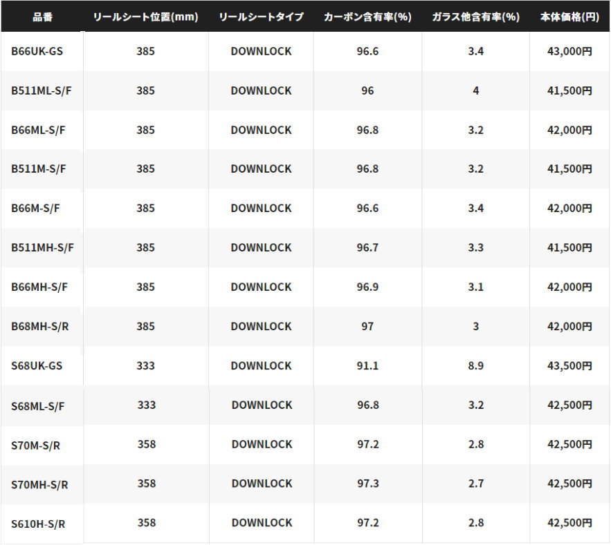This screenshot has width=611, height=545.
Task: Select the ガラス他含有率(%) header
Action: pyautogui.click(x=476, y=17)
